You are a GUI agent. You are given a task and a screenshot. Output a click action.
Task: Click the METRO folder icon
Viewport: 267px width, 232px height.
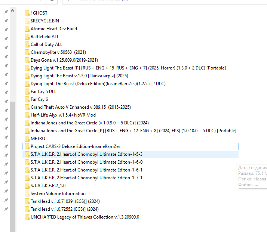(27, 139)
